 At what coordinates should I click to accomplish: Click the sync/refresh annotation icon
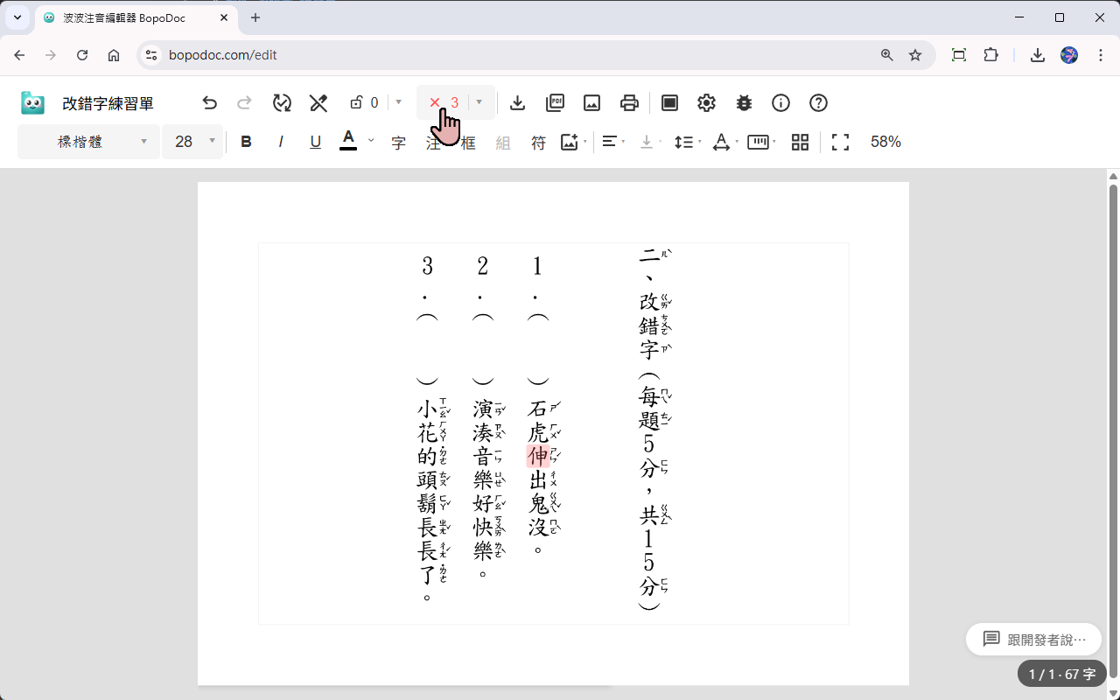[x=281, y=102]
